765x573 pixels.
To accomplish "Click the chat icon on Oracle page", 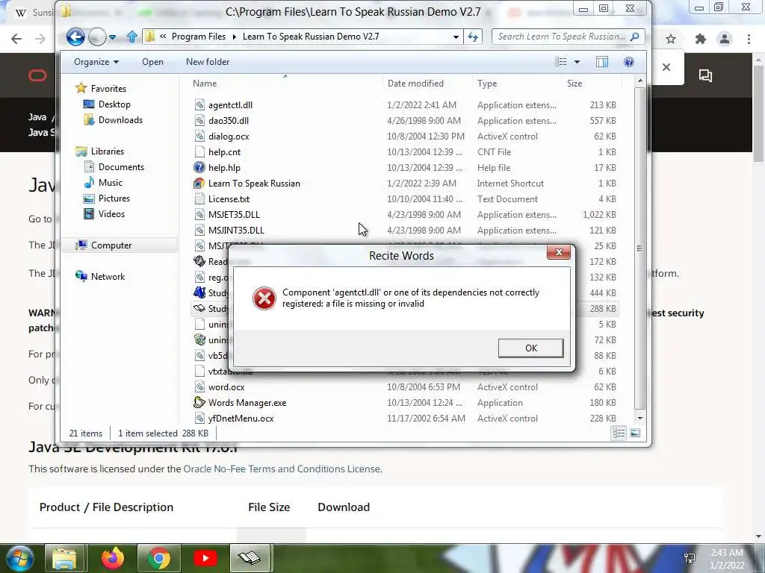I will 705,75.
